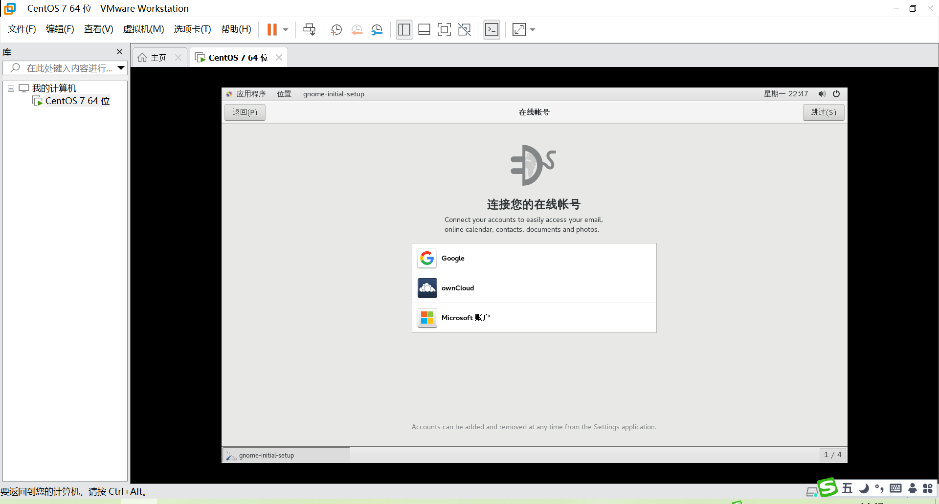Minimize the VMware Workstation window
Viewport: 939px width, 504px height.
click(896, 8)
